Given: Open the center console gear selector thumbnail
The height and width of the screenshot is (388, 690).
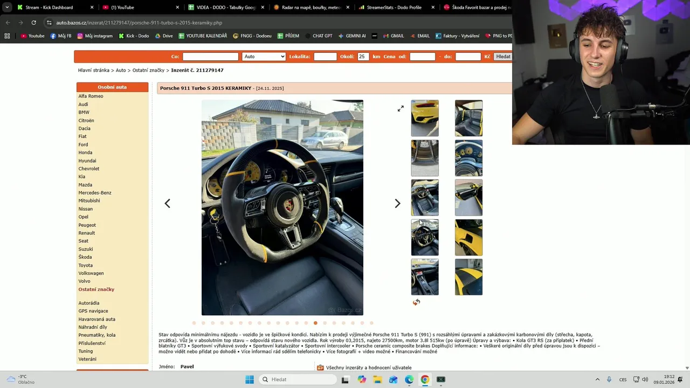Looking at the screenshot, I should coord(425,277).
